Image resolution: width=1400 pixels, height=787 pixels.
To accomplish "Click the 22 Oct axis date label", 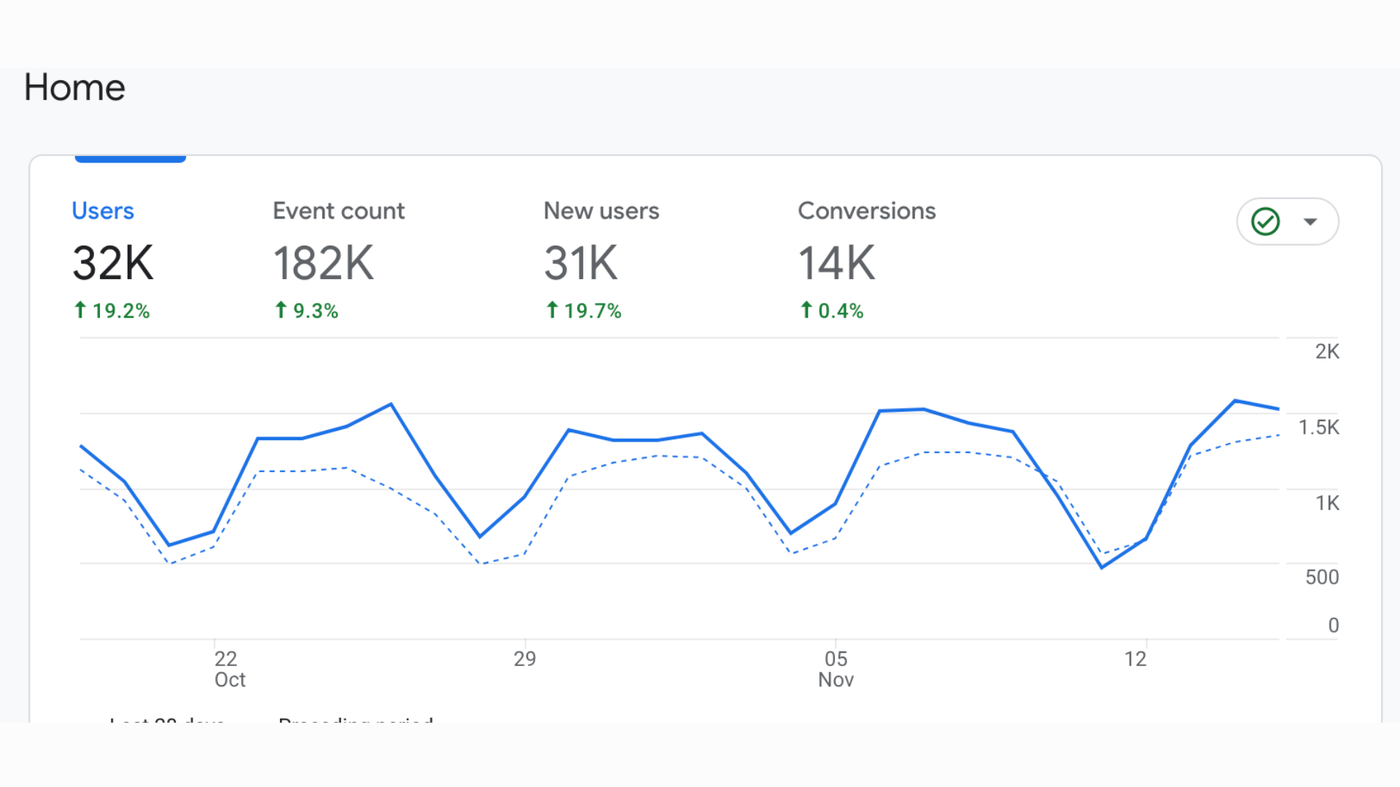I will pyautogui.click(x=230, y=669).
